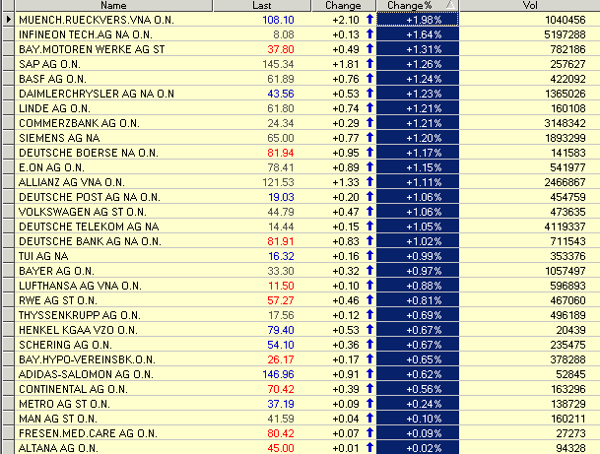Select DEUTSCHE TELEKOM AG NA name
The height and width of the screenshot is (454, 600).
pos(89,227)
